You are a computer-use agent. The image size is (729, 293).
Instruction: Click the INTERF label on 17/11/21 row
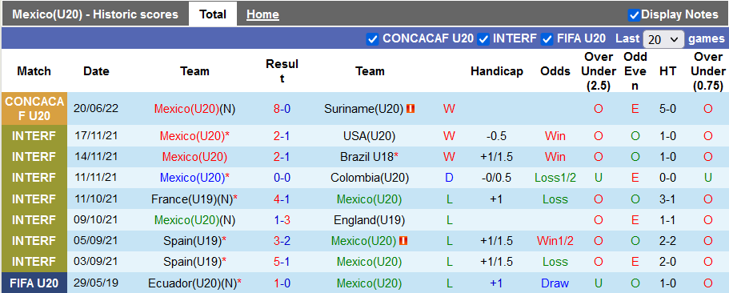(x=34, y=136)
